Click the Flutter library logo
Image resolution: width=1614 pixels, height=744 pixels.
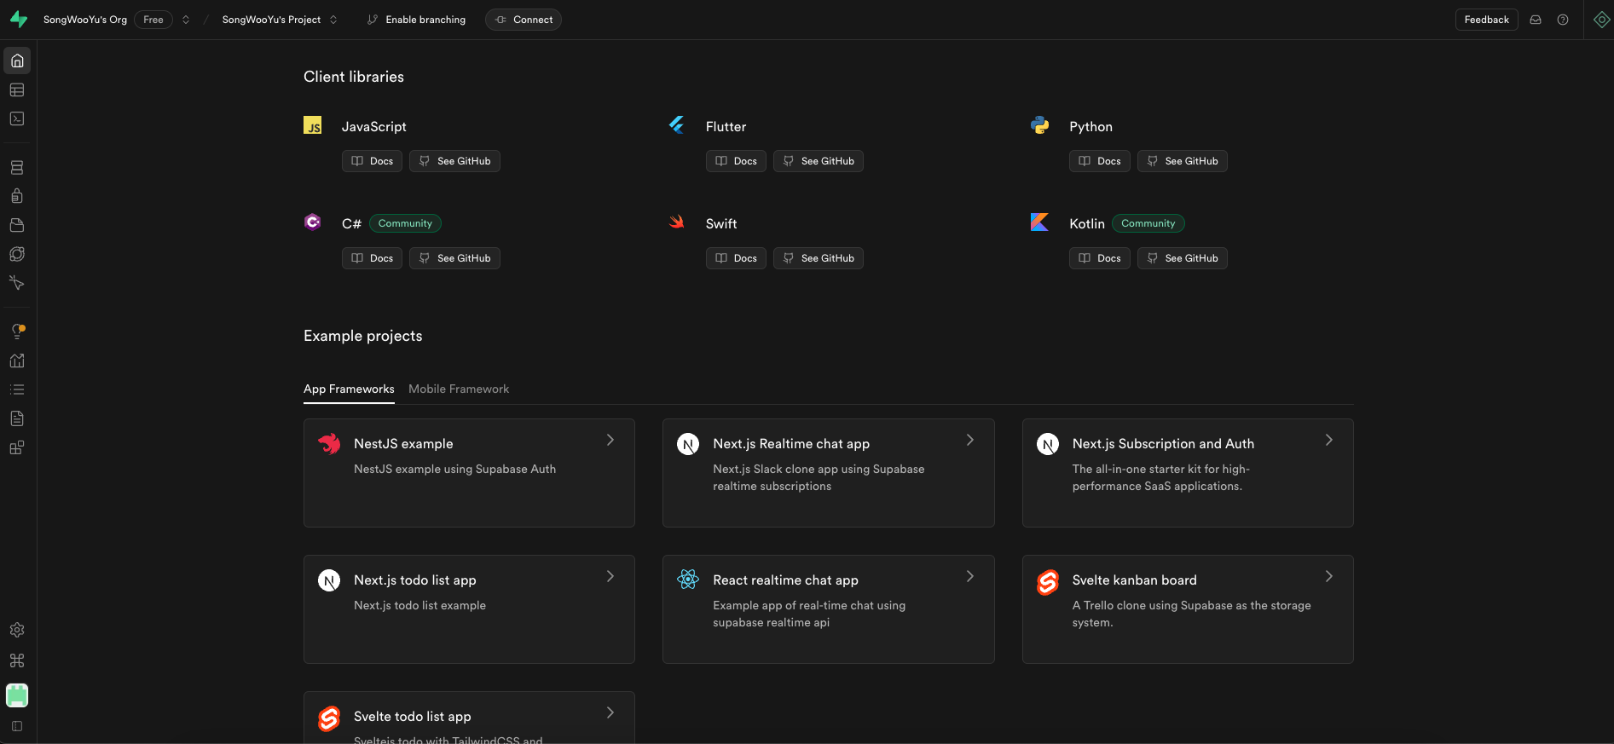677,125
